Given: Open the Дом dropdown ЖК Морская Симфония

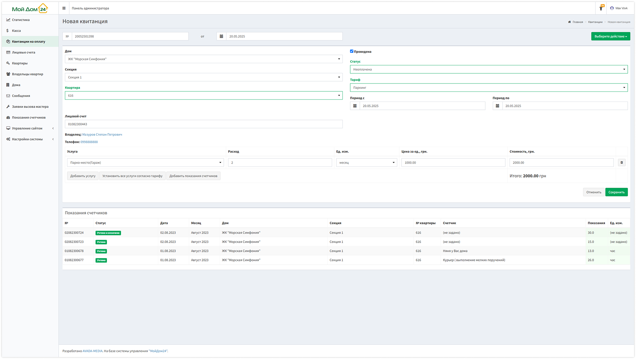Looking at the screenshot, I should [x=203, y=59].
